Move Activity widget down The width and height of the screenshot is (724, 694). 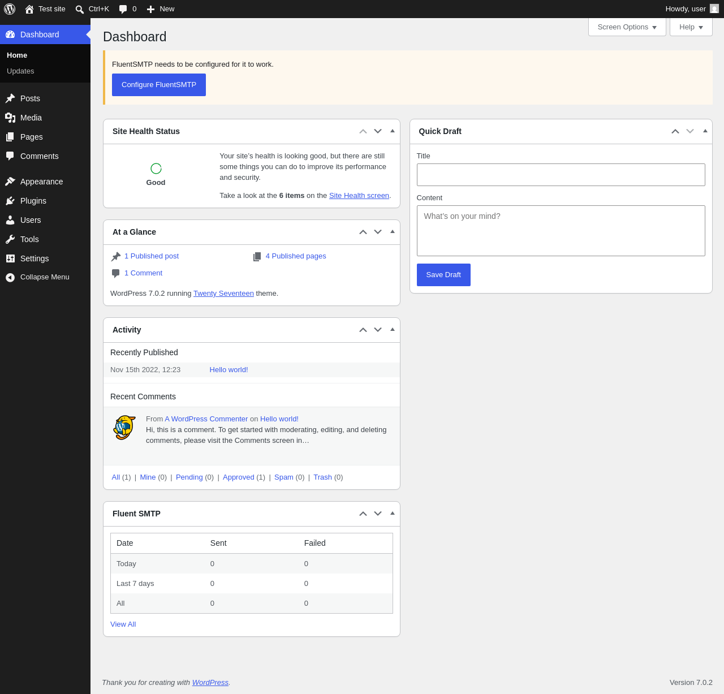click(x=378, y=330)
